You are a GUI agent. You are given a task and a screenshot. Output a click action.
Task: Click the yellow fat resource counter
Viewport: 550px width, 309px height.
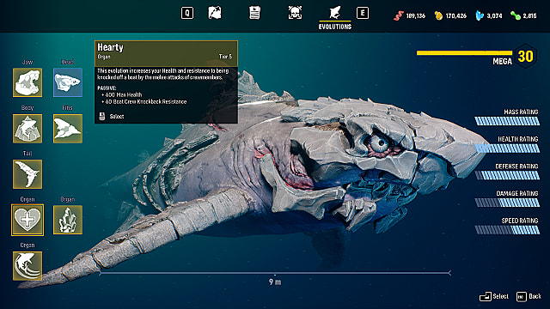click(x=450, y=15)
